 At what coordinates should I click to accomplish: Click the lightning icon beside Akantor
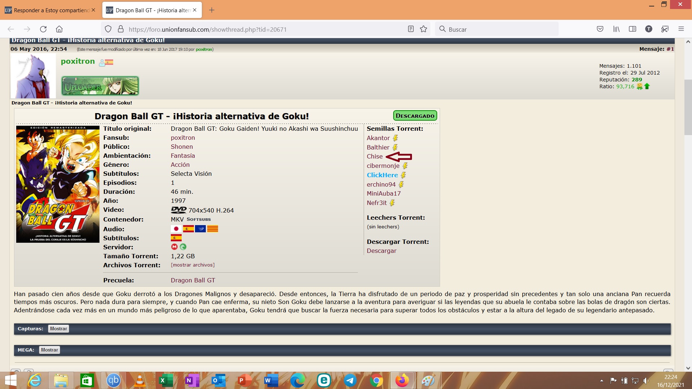[395, 138]
